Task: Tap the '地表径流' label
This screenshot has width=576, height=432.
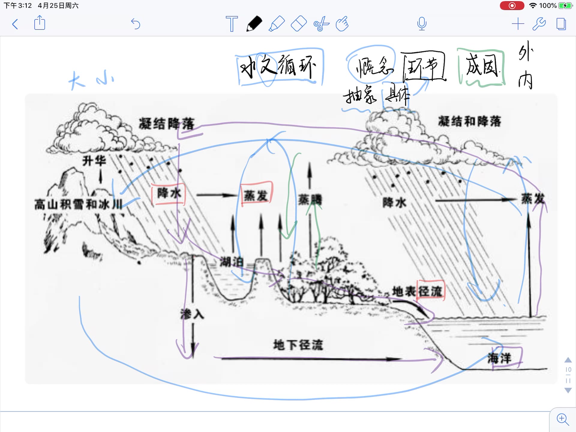Action: pyautogui.click(x=417, y=291)
